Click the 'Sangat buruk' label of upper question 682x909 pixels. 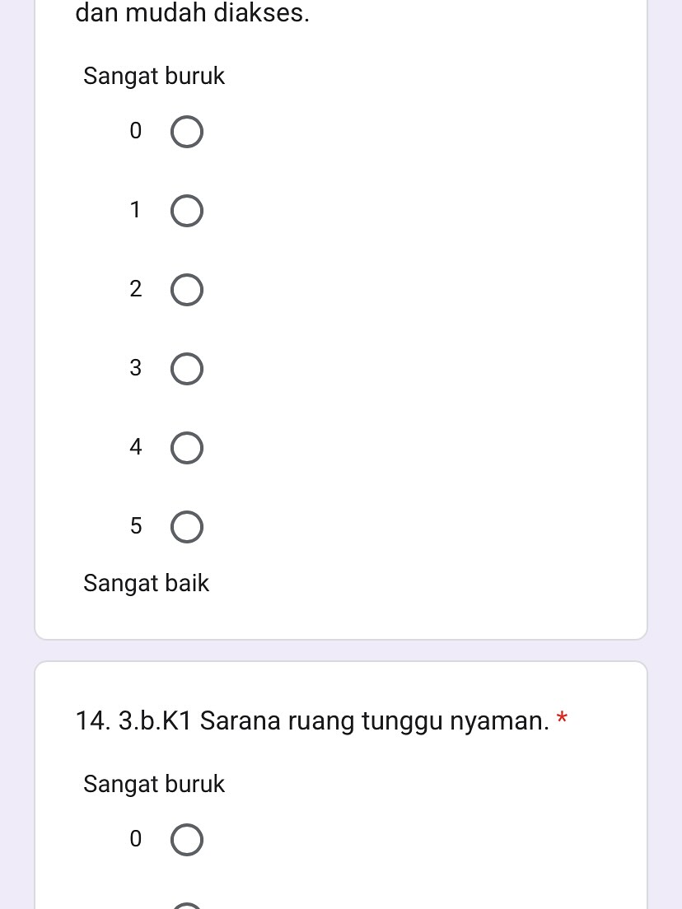pos(154,77)
